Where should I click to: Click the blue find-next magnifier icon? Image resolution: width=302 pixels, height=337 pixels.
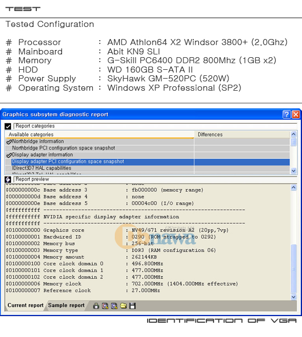[114, 306]
